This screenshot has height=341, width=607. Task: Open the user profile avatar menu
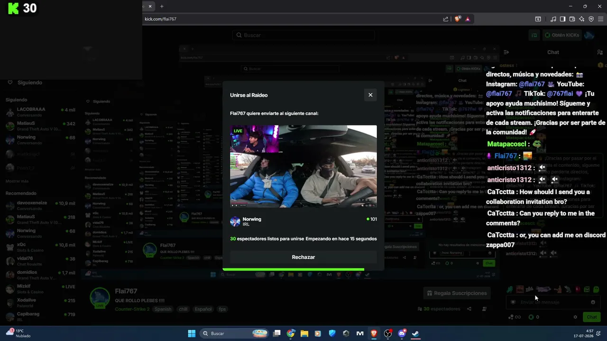pos(589,35)
